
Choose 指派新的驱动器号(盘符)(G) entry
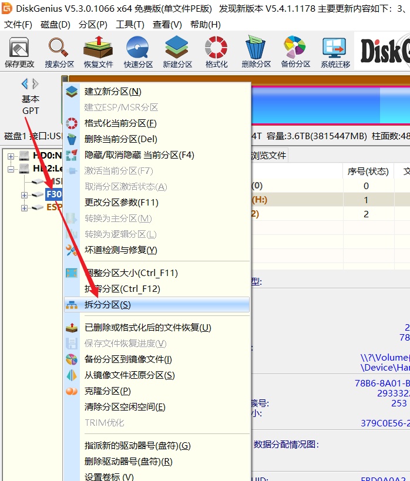point(157,445)
